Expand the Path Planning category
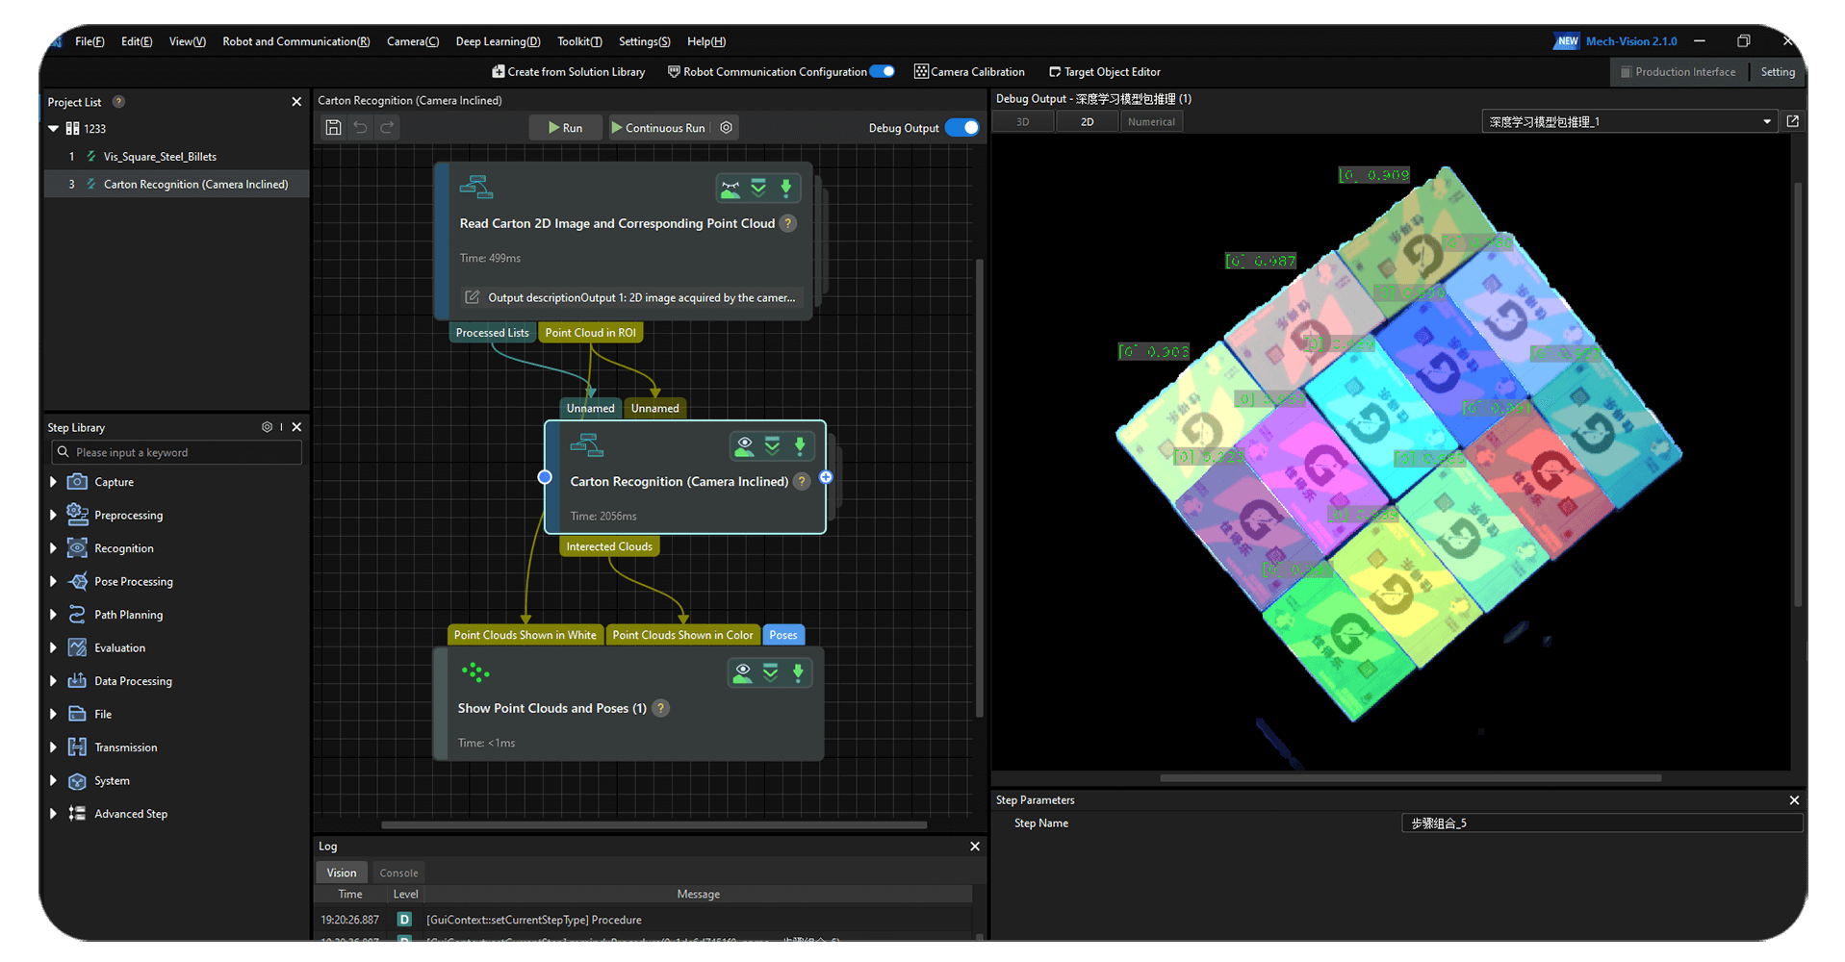Image resolution: width=1845 pixels, height=962 pixels. [x=53, y=615]
